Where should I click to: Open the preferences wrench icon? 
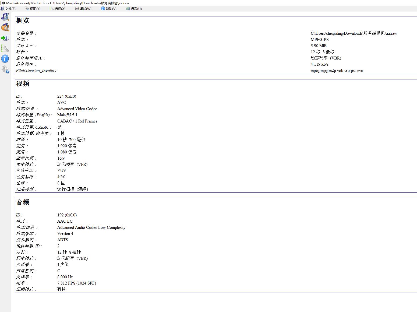pos(5,48)
